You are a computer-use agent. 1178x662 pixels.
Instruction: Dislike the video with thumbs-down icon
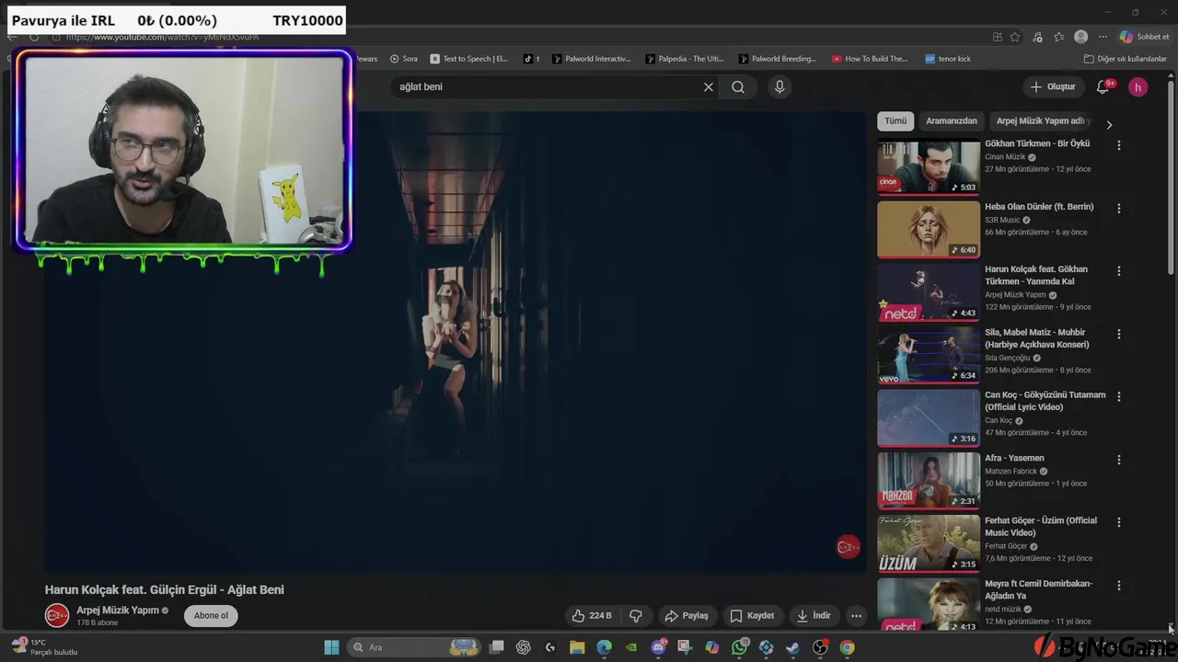pos(636,616)
